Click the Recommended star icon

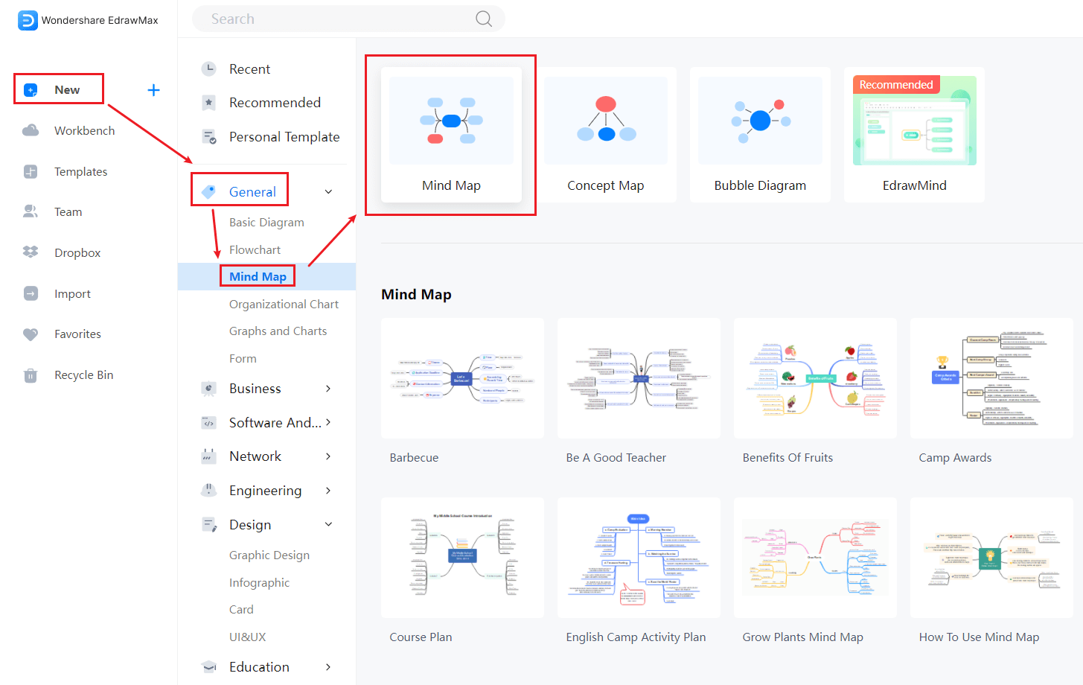pos(209,103)
